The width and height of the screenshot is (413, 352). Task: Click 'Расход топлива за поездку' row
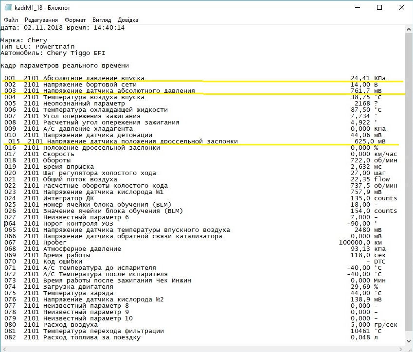coord(191,337)
